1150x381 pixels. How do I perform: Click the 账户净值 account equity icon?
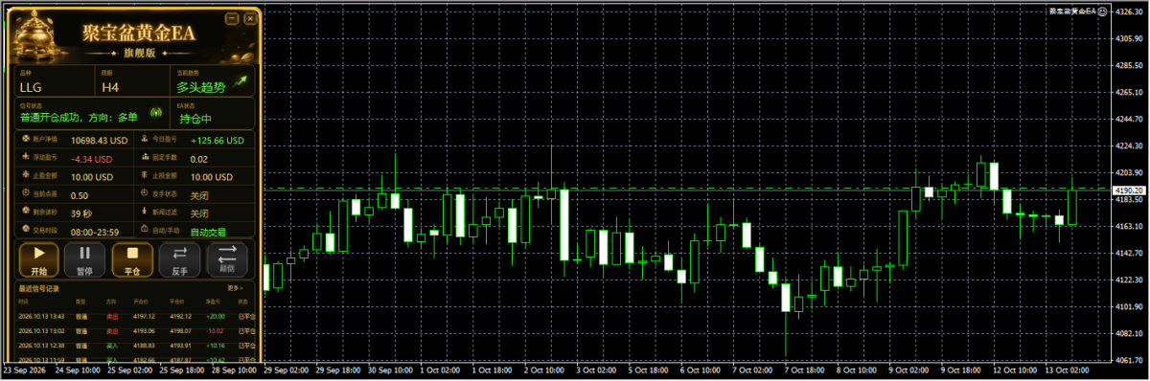pos(25,140)
